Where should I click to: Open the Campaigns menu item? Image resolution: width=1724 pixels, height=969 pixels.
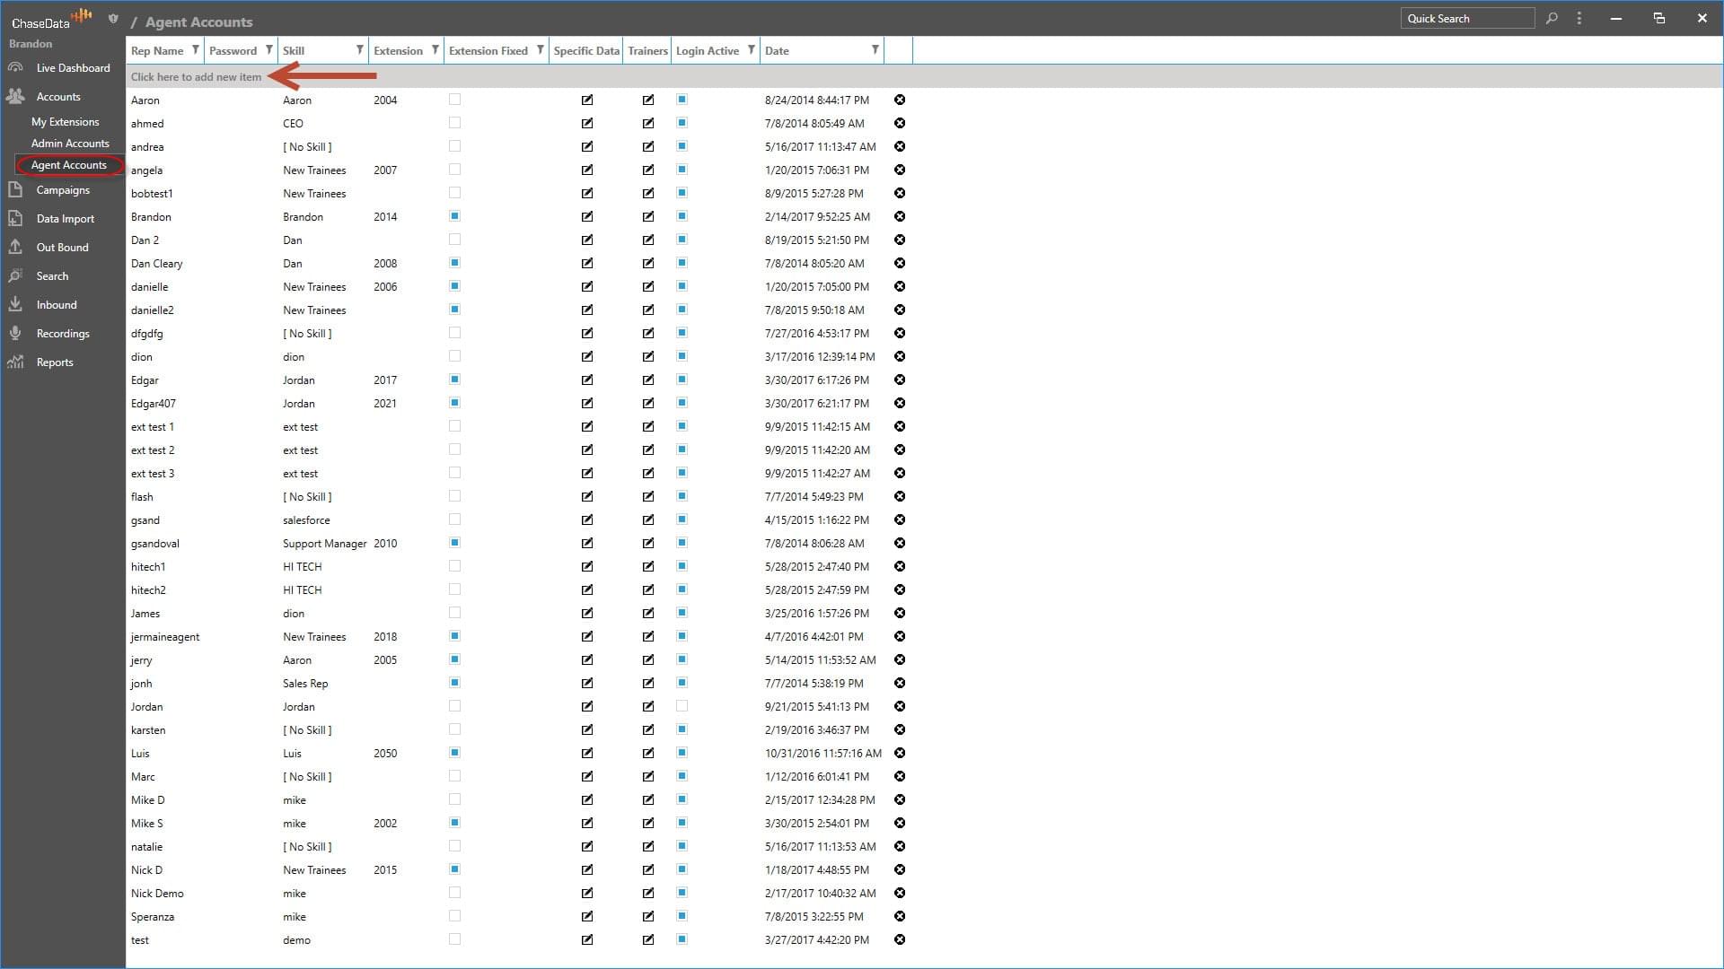click(63, 190)
